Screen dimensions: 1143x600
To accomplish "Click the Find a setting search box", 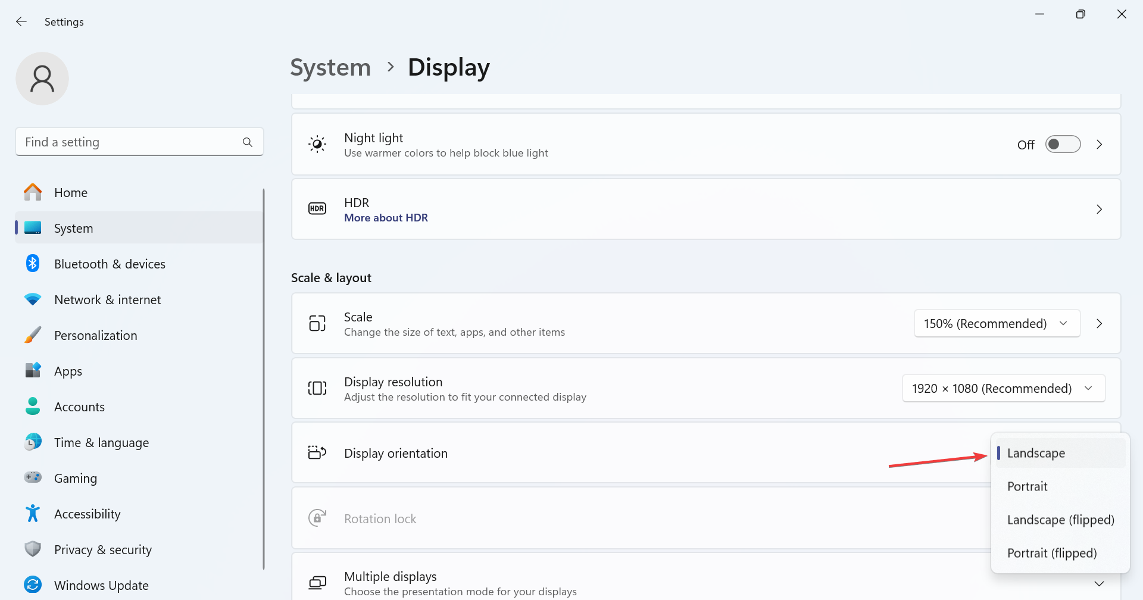I will pyautogui.click(x=139, y=142).
